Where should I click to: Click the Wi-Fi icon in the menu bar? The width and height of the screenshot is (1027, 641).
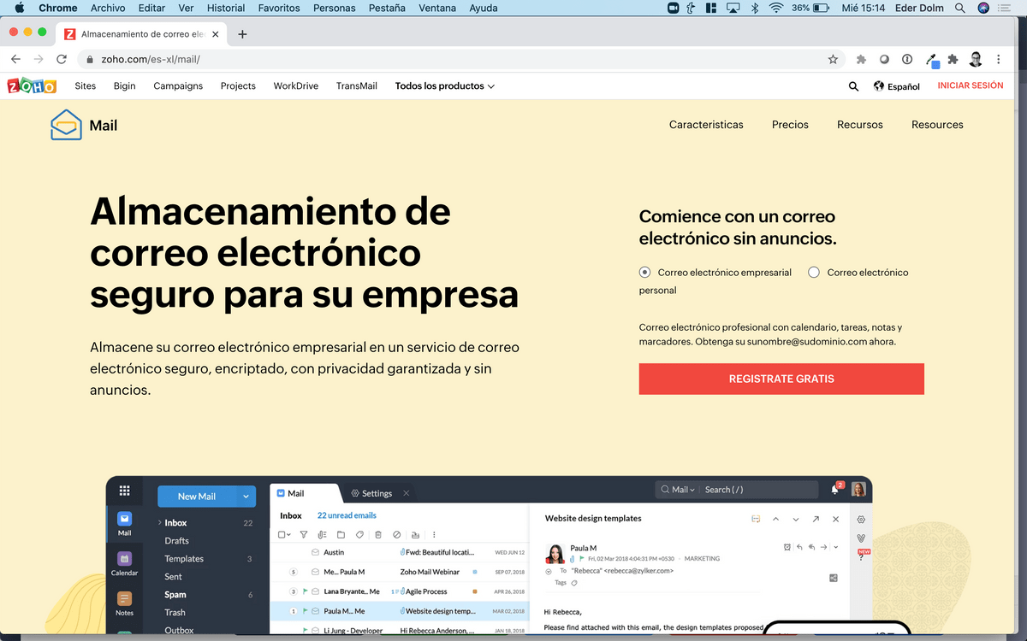[x=776, y=8]
